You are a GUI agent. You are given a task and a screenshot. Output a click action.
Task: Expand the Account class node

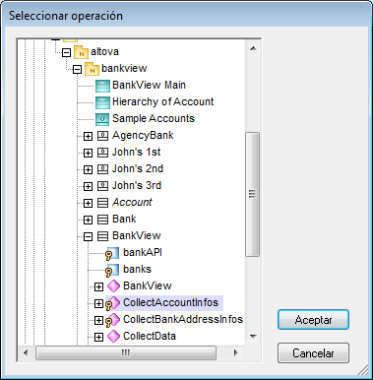[x=88, y=203]
